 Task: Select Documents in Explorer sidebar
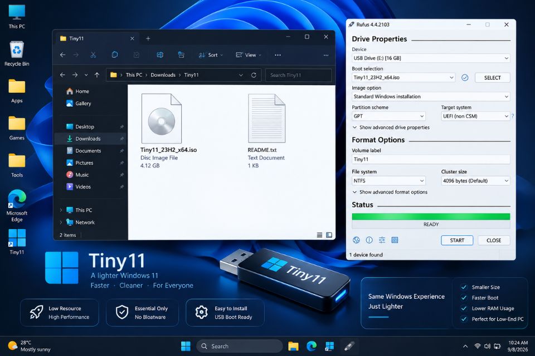tap(90, 151)
